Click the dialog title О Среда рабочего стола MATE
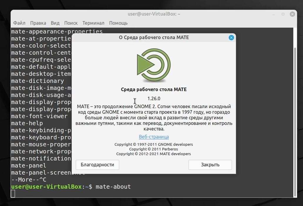Screen dimensions: 303x206 tap(154, 38)
